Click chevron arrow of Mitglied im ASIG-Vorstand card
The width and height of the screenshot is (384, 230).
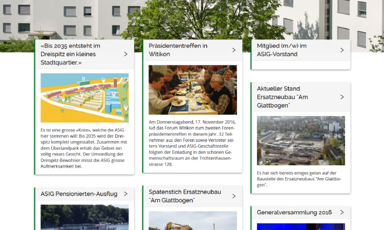tap(342, 50)
